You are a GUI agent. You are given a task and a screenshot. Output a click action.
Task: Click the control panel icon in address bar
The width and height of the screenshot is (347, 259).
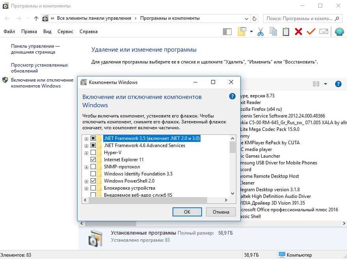45,19
